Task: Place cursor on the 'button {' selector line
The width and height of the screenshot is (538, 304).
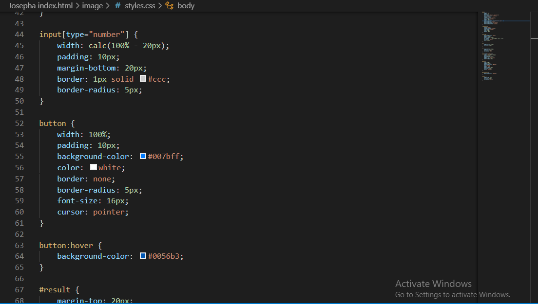Action: click(x=57, y=123)
